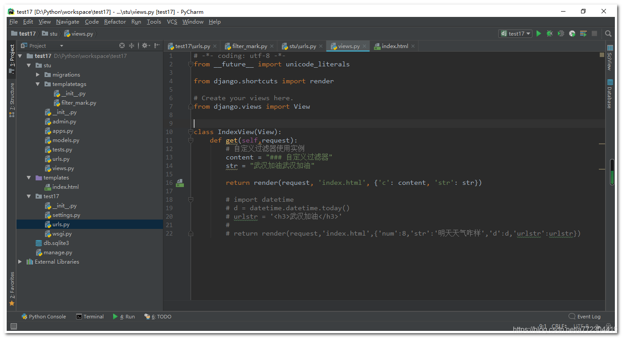Place cursor on the class IndexView line
Image resolution: width=622 pixels, height=338 pixels.
[x=238, y=132]
